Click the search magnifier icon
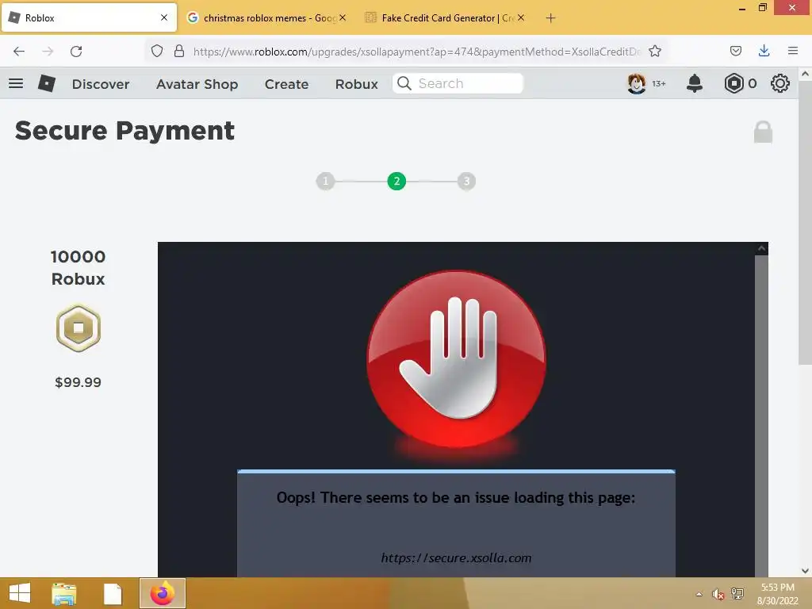The width and height of the screenshot is (812, 609). [x=404, y=83]
